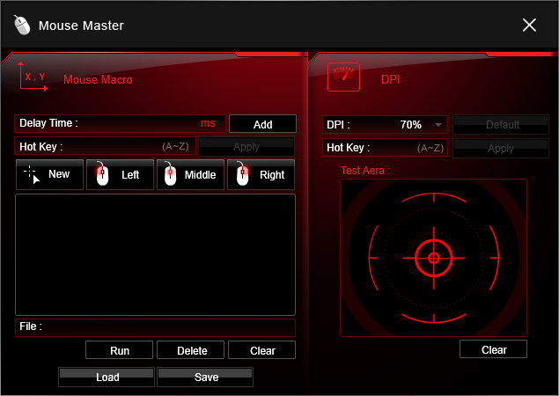Click the New macro crosshair icon
Image resolution: width=559 pixels, height=396 pixels.
click(x=31, y=174)
